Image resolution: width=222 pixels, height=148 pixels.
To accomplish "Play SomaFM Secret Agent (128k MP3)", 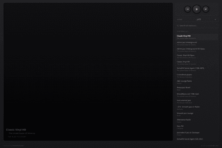I will [197, 69].
